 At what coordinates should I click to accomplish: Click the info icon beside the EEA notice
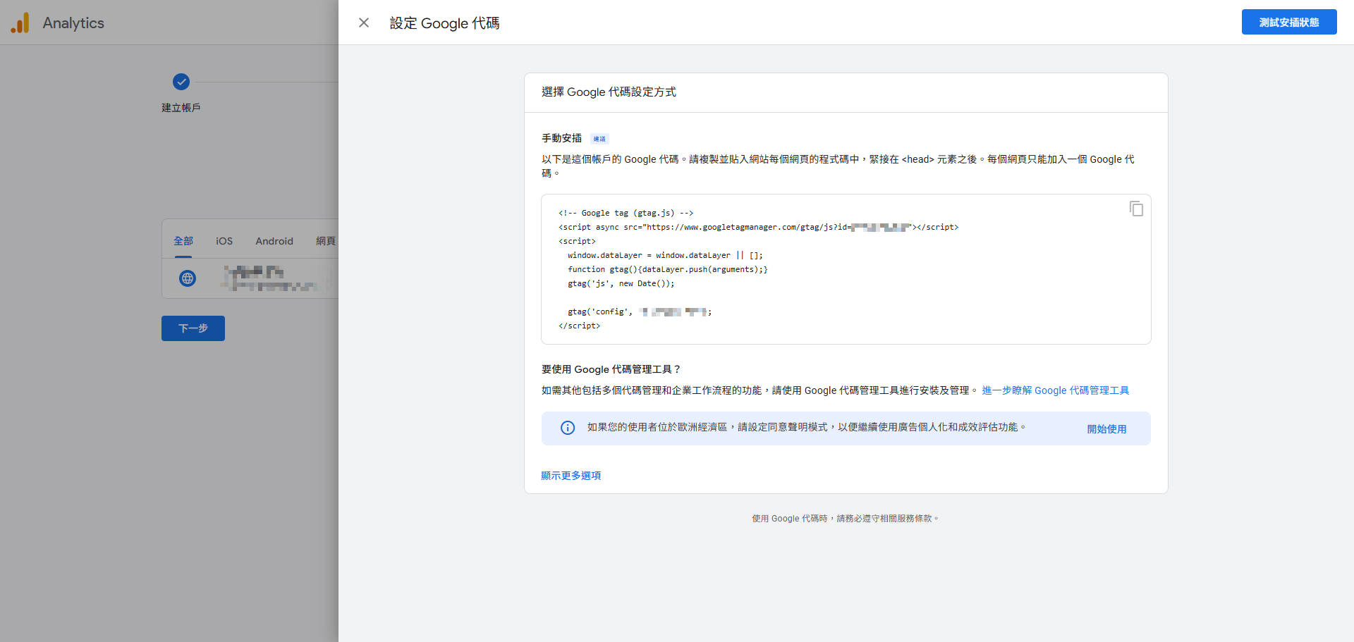click(x=568, y=428)
